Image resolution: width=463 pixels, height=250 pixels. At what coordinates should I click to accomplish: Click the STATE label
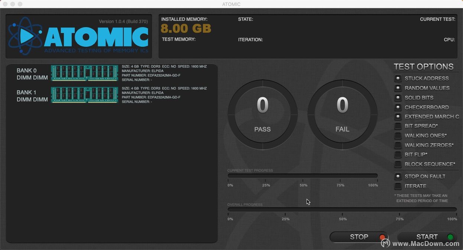pyautogui.click(x=246, y=19)
